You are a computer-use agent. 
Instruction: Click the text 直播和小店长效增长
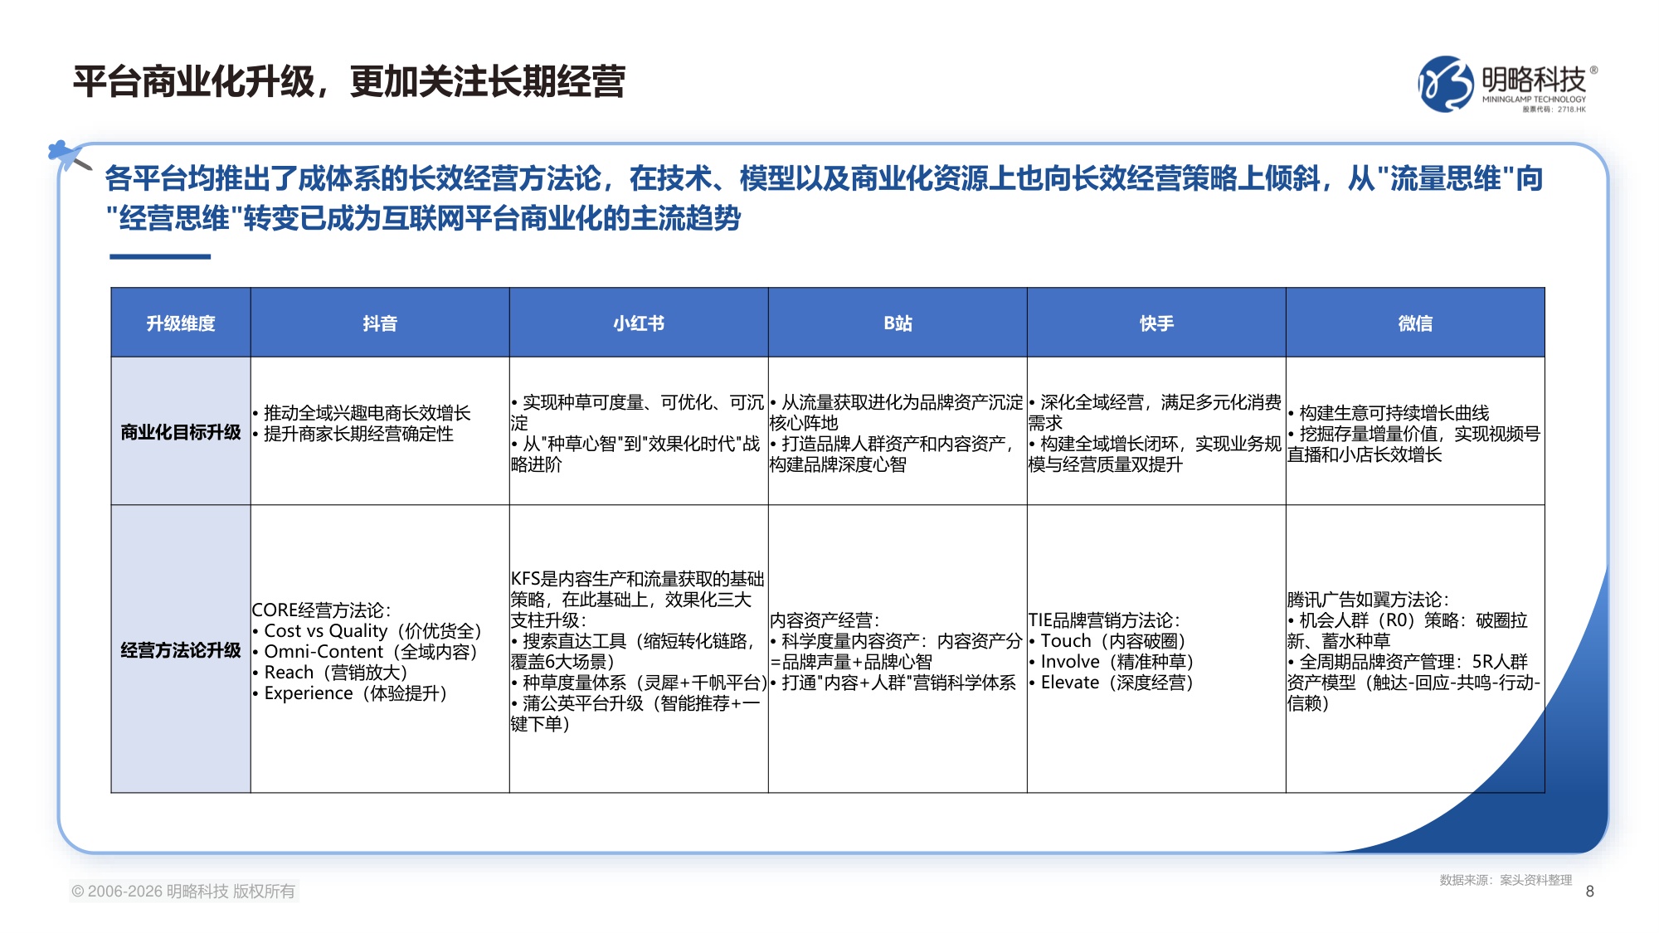tap(1365, 454)
